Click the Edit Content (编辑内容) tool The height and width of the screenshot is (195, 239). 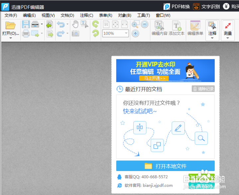[x=160, y=28]
